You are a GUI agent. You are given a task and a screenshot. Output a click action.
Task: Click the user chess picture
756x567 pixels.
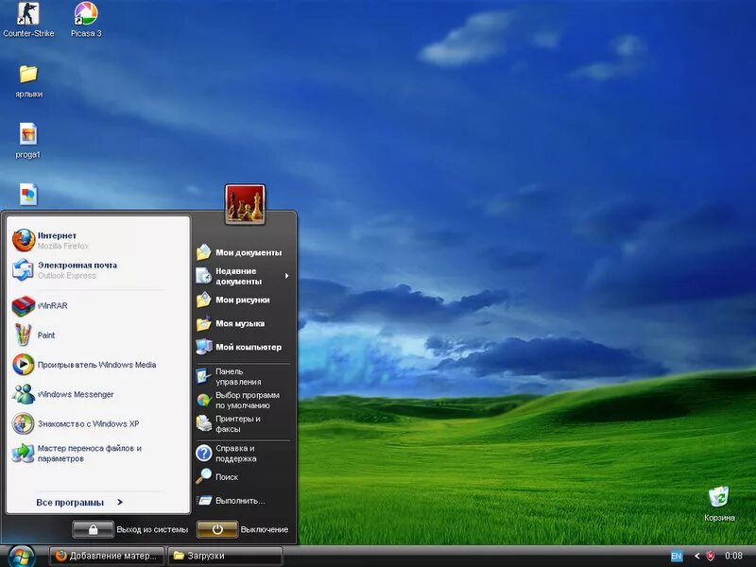point(245,204)
